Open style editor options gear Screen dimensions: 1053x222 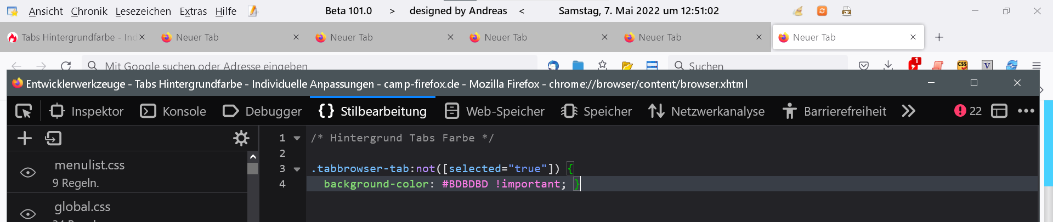241,138
